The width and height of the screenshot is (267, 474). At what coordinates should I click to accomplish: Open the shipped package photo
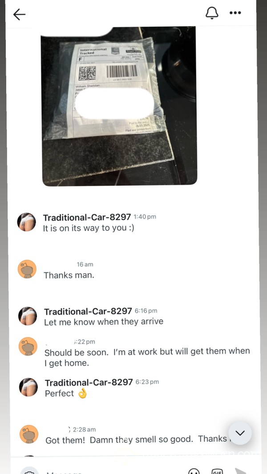[x=120, y=106]
